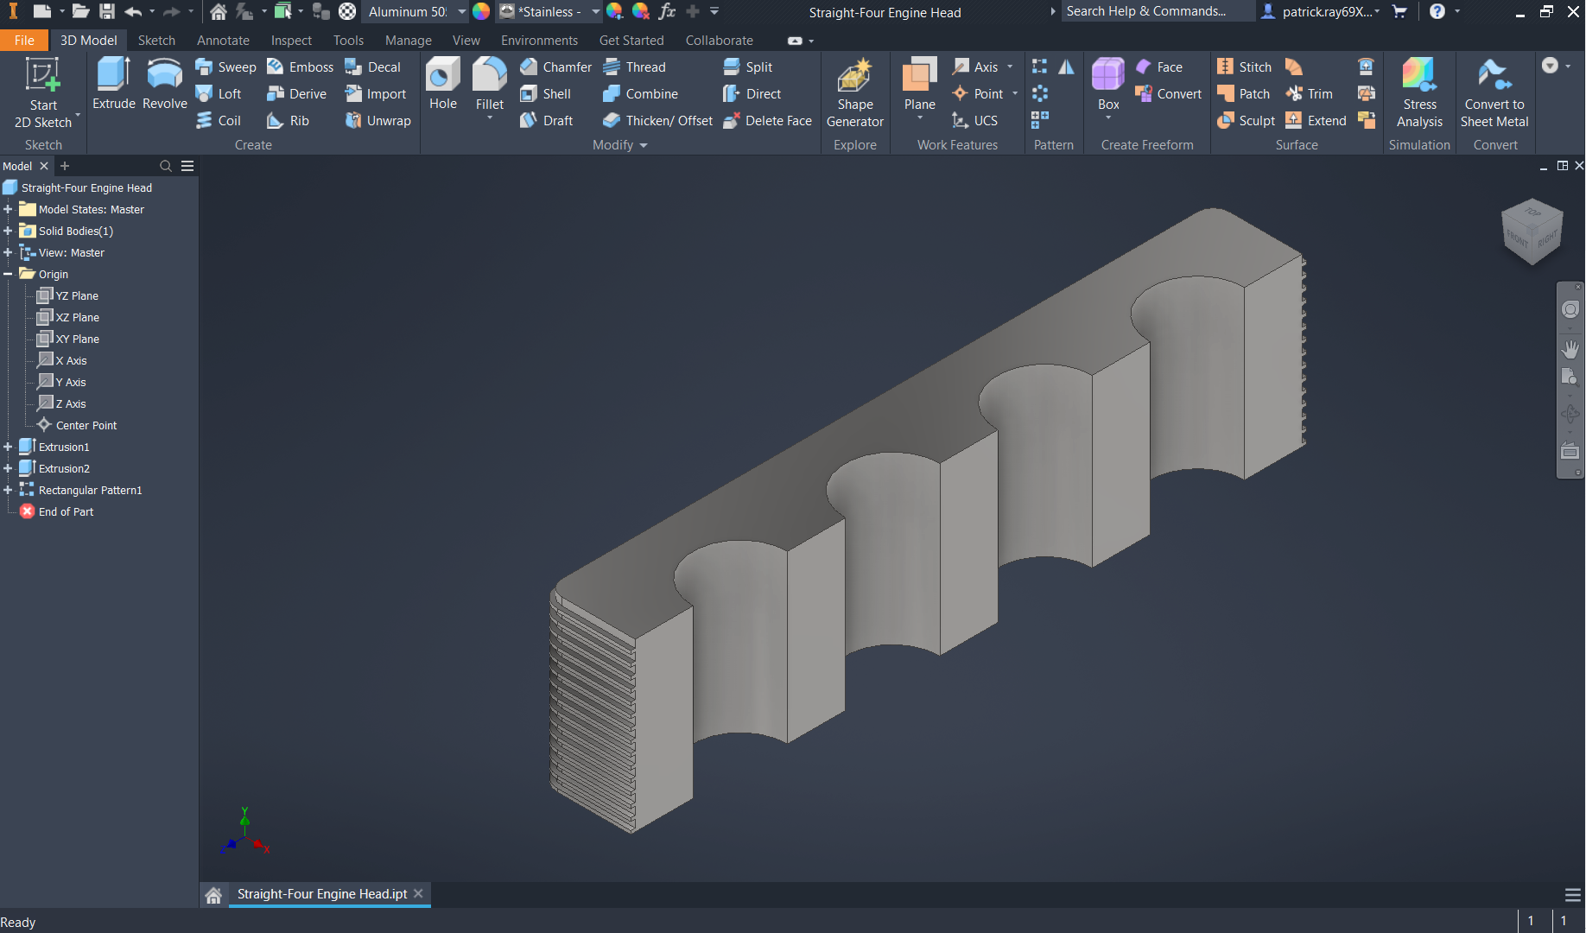Apply the Fillet tool
This screenshot has width=1586, height=933.
[489, 85]
